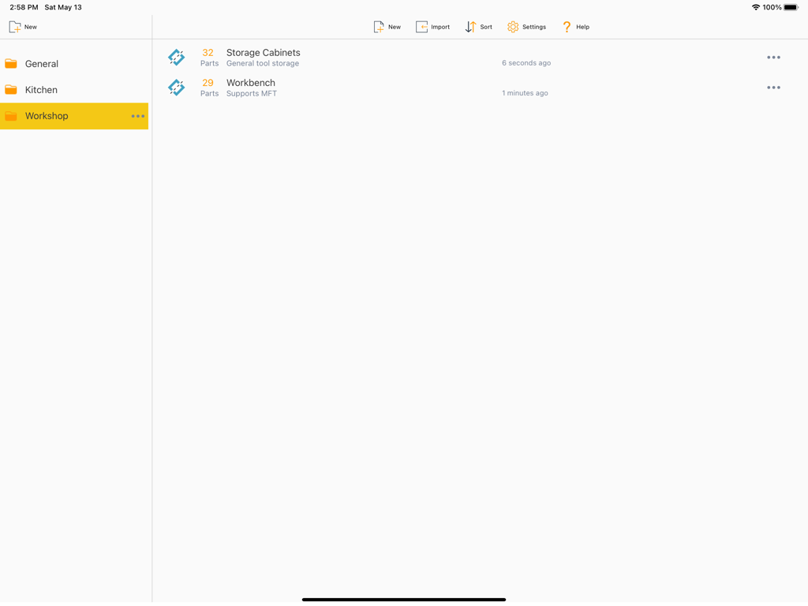The height and width of the screenshot is (606, 808).
Task: Open the Workbench options menu
Action: (x=773, y=87)
